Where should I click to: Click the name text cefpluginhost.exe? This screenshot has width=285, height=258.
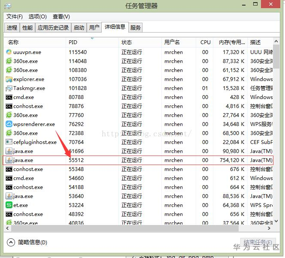point(35,142)
